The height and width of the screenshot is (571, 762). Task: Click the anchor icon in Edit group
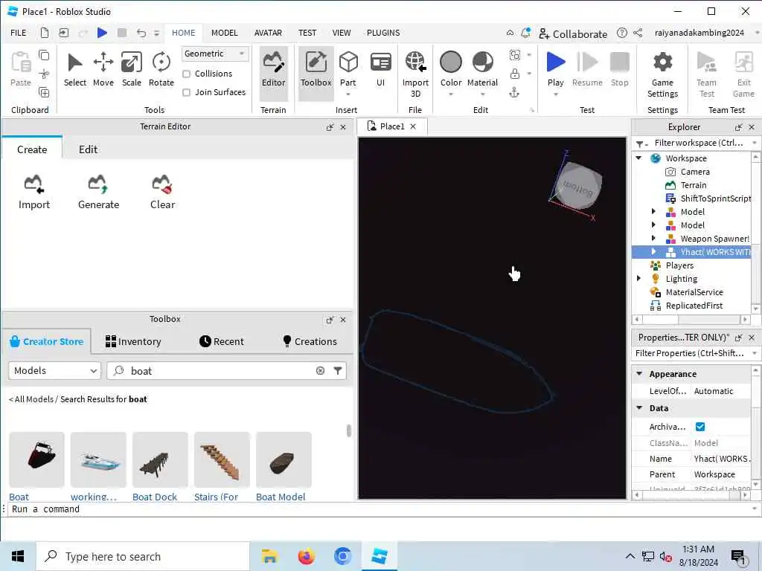(x=514, y=93)
